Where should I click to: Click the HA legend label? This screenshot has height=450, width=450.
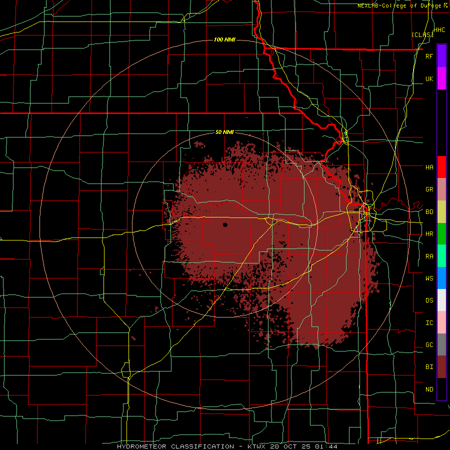[429, 167]
